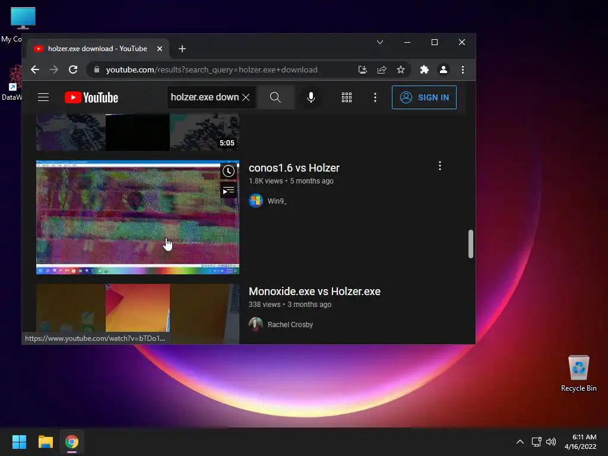Open Chrome's three-dot menu

point(463,70)
